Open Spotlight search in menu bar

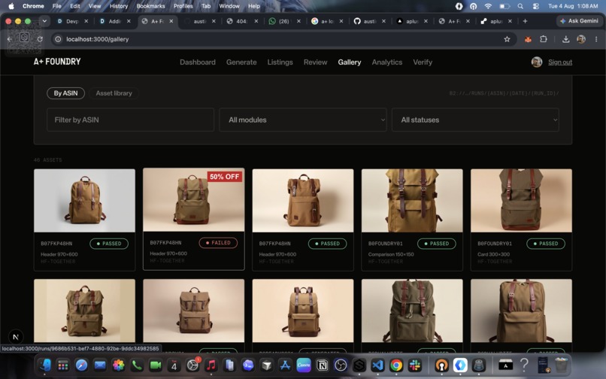coord(520,6)
